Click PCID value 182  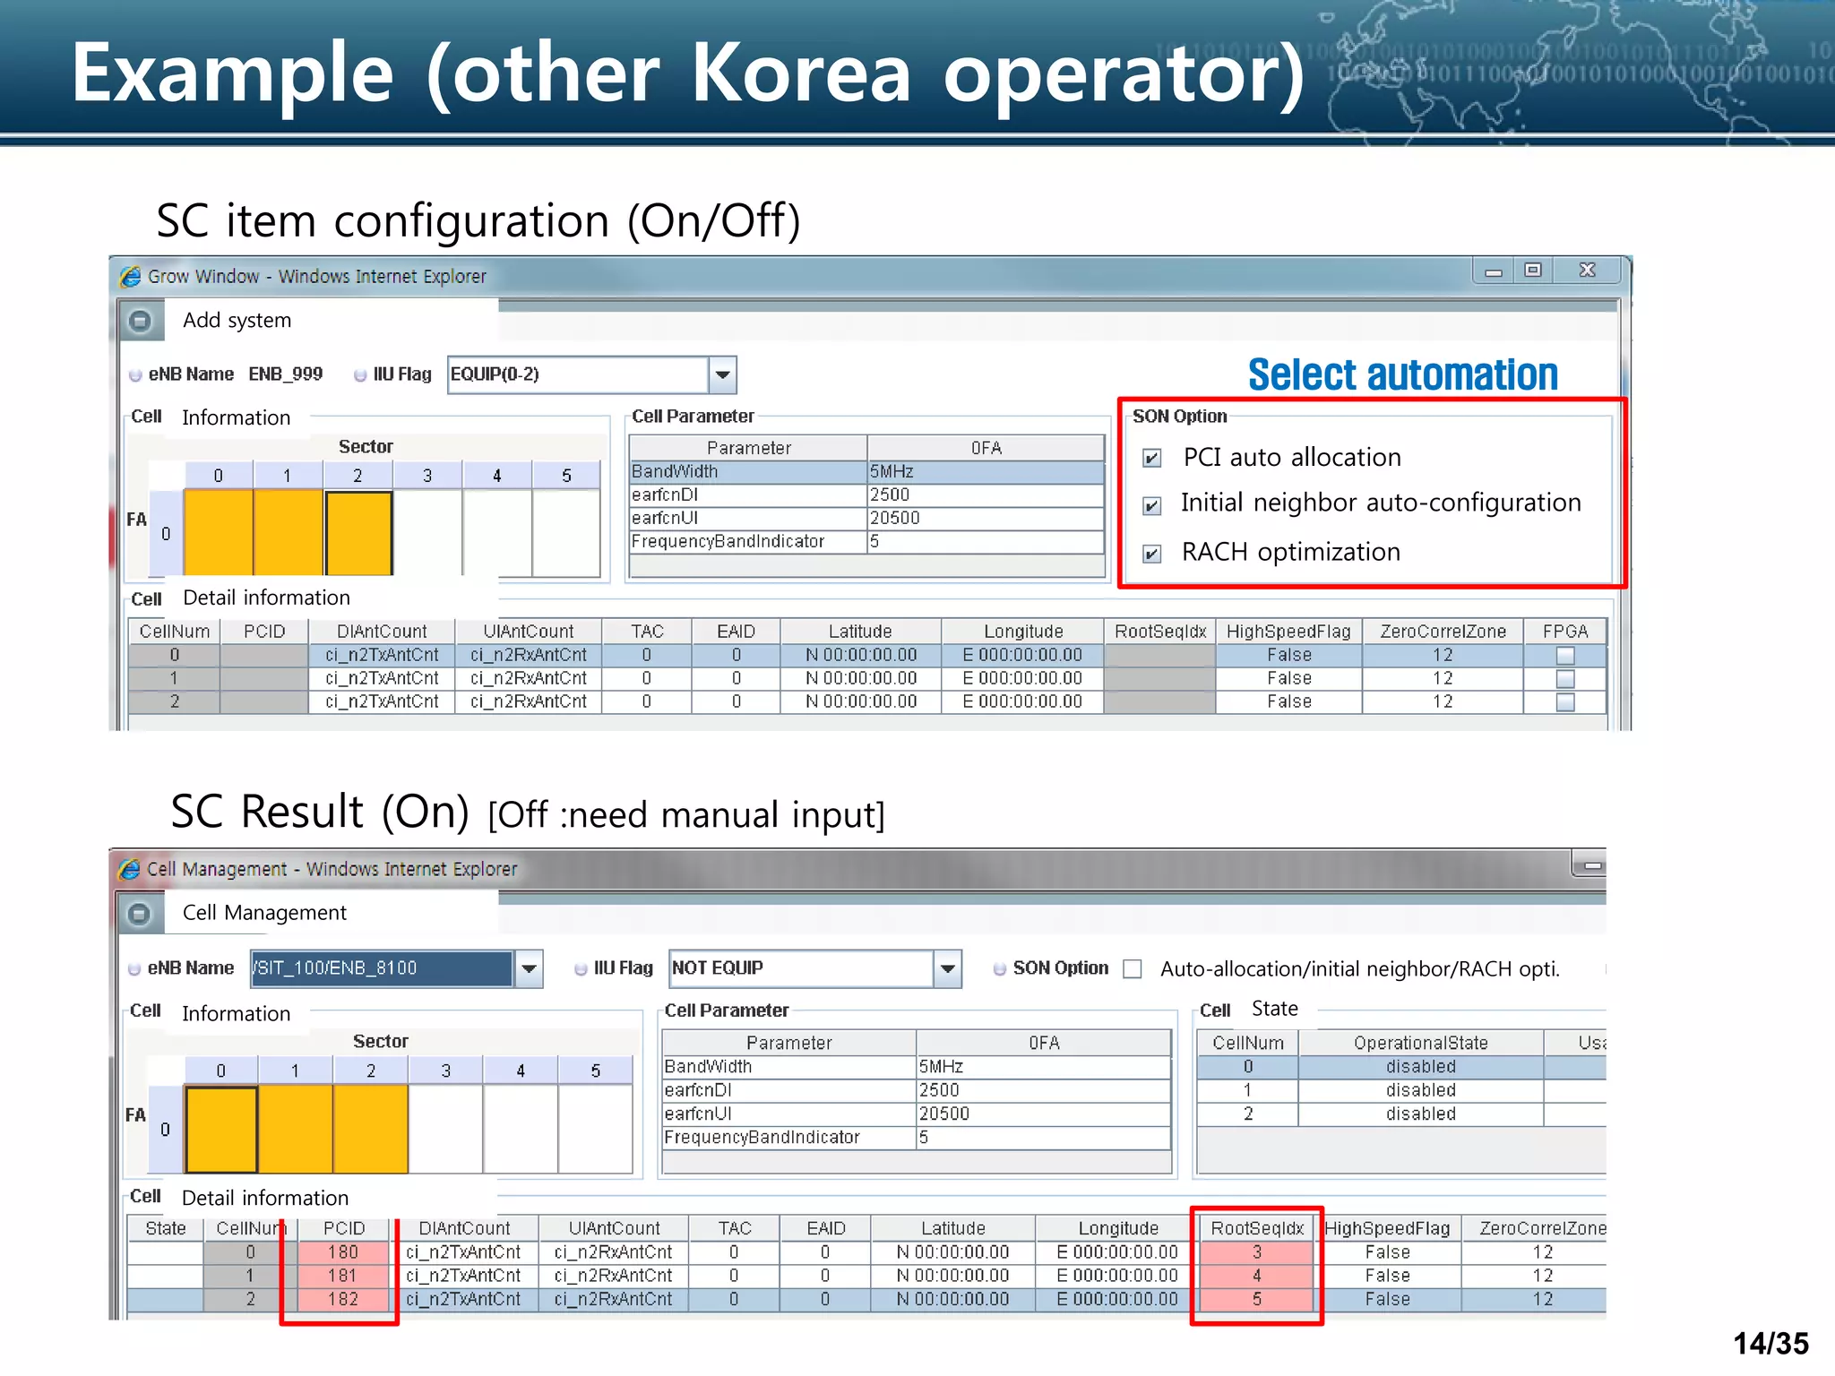(343, 1299)
